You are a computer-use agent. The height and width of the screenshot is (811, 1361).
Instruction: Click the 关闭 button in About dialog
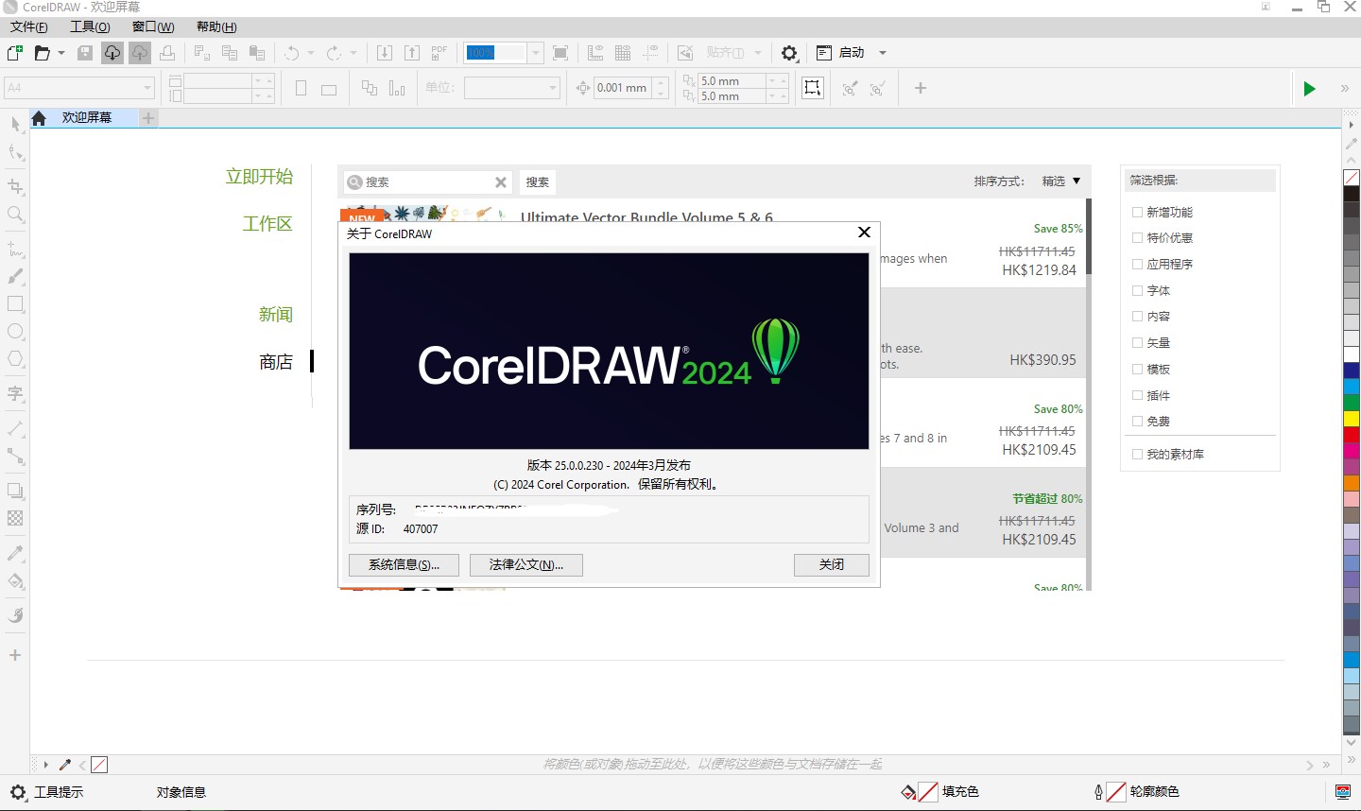[x=832, y=564]
